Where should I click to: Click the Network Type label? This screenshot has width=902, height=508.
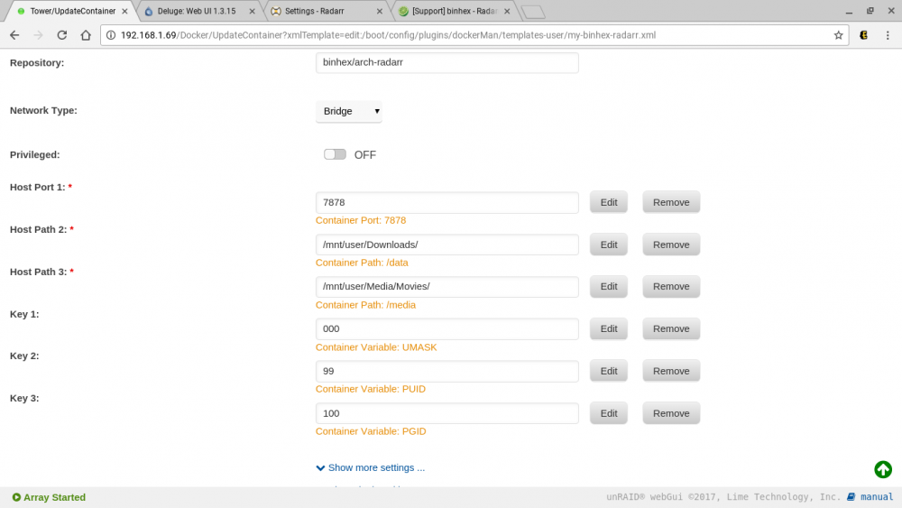pyautogui.click(x=43, y=110)
